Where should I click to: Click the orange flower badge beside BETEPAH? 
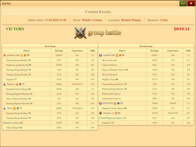click(x=115, y=103)
